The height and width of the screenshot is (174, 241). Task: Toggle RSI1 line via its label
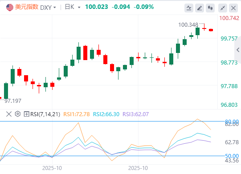tap(77, 114)
